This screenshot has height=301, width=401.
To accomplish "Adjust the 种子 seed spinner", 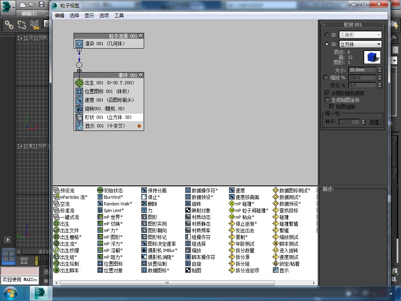I will click(363, 122).
